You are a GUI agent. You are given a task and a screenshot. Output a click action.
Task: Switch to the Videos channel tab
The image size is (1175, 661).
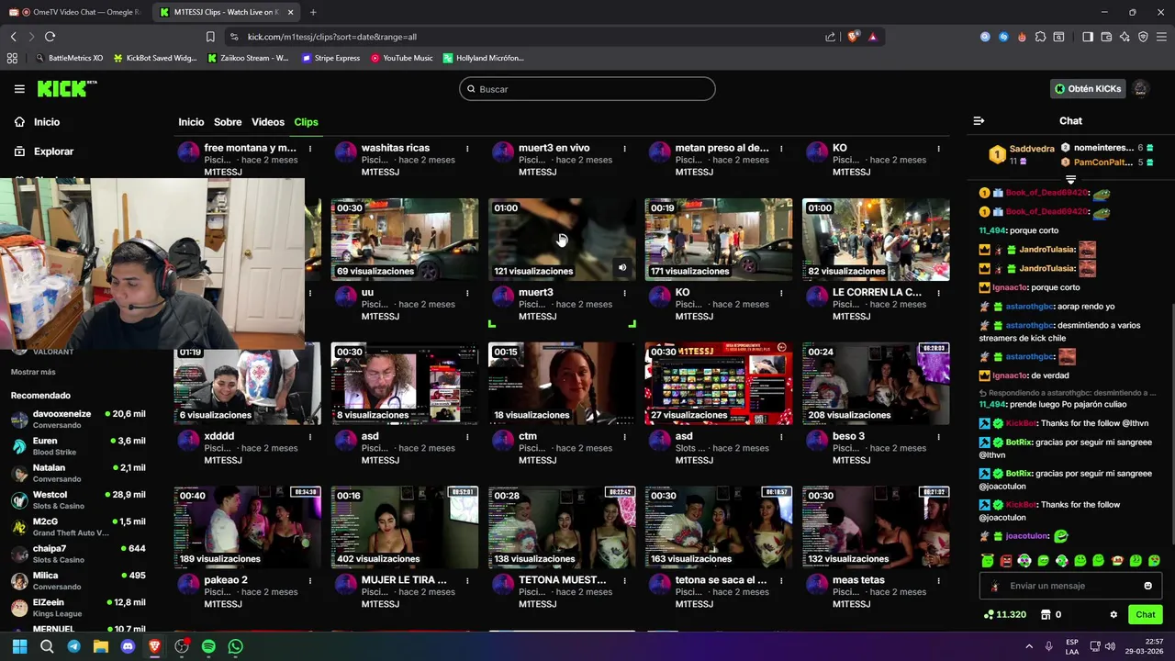point(268,122)
